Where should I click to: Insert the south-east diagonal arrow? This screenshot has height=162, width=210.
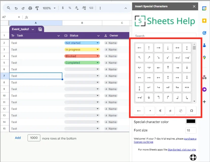pyautogui.click(x=158, y=58)
